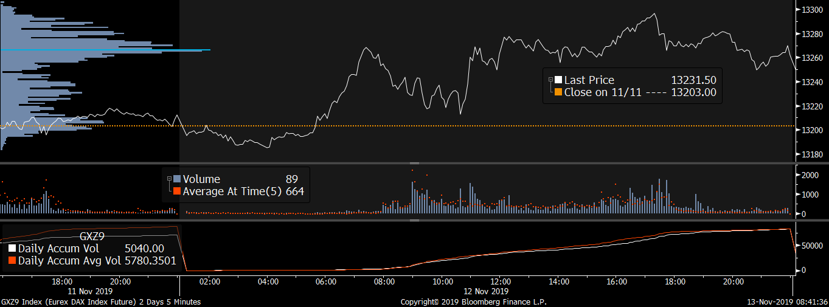Screen dimensions: 829x307
Task: Click the 13203.00 close value
Action: click(693, 92)
